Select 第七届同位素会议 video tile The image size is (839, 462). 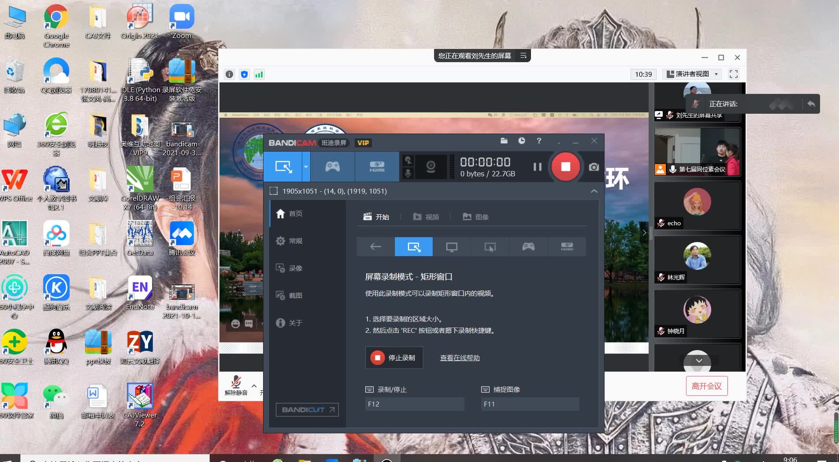tap(697, 152)
